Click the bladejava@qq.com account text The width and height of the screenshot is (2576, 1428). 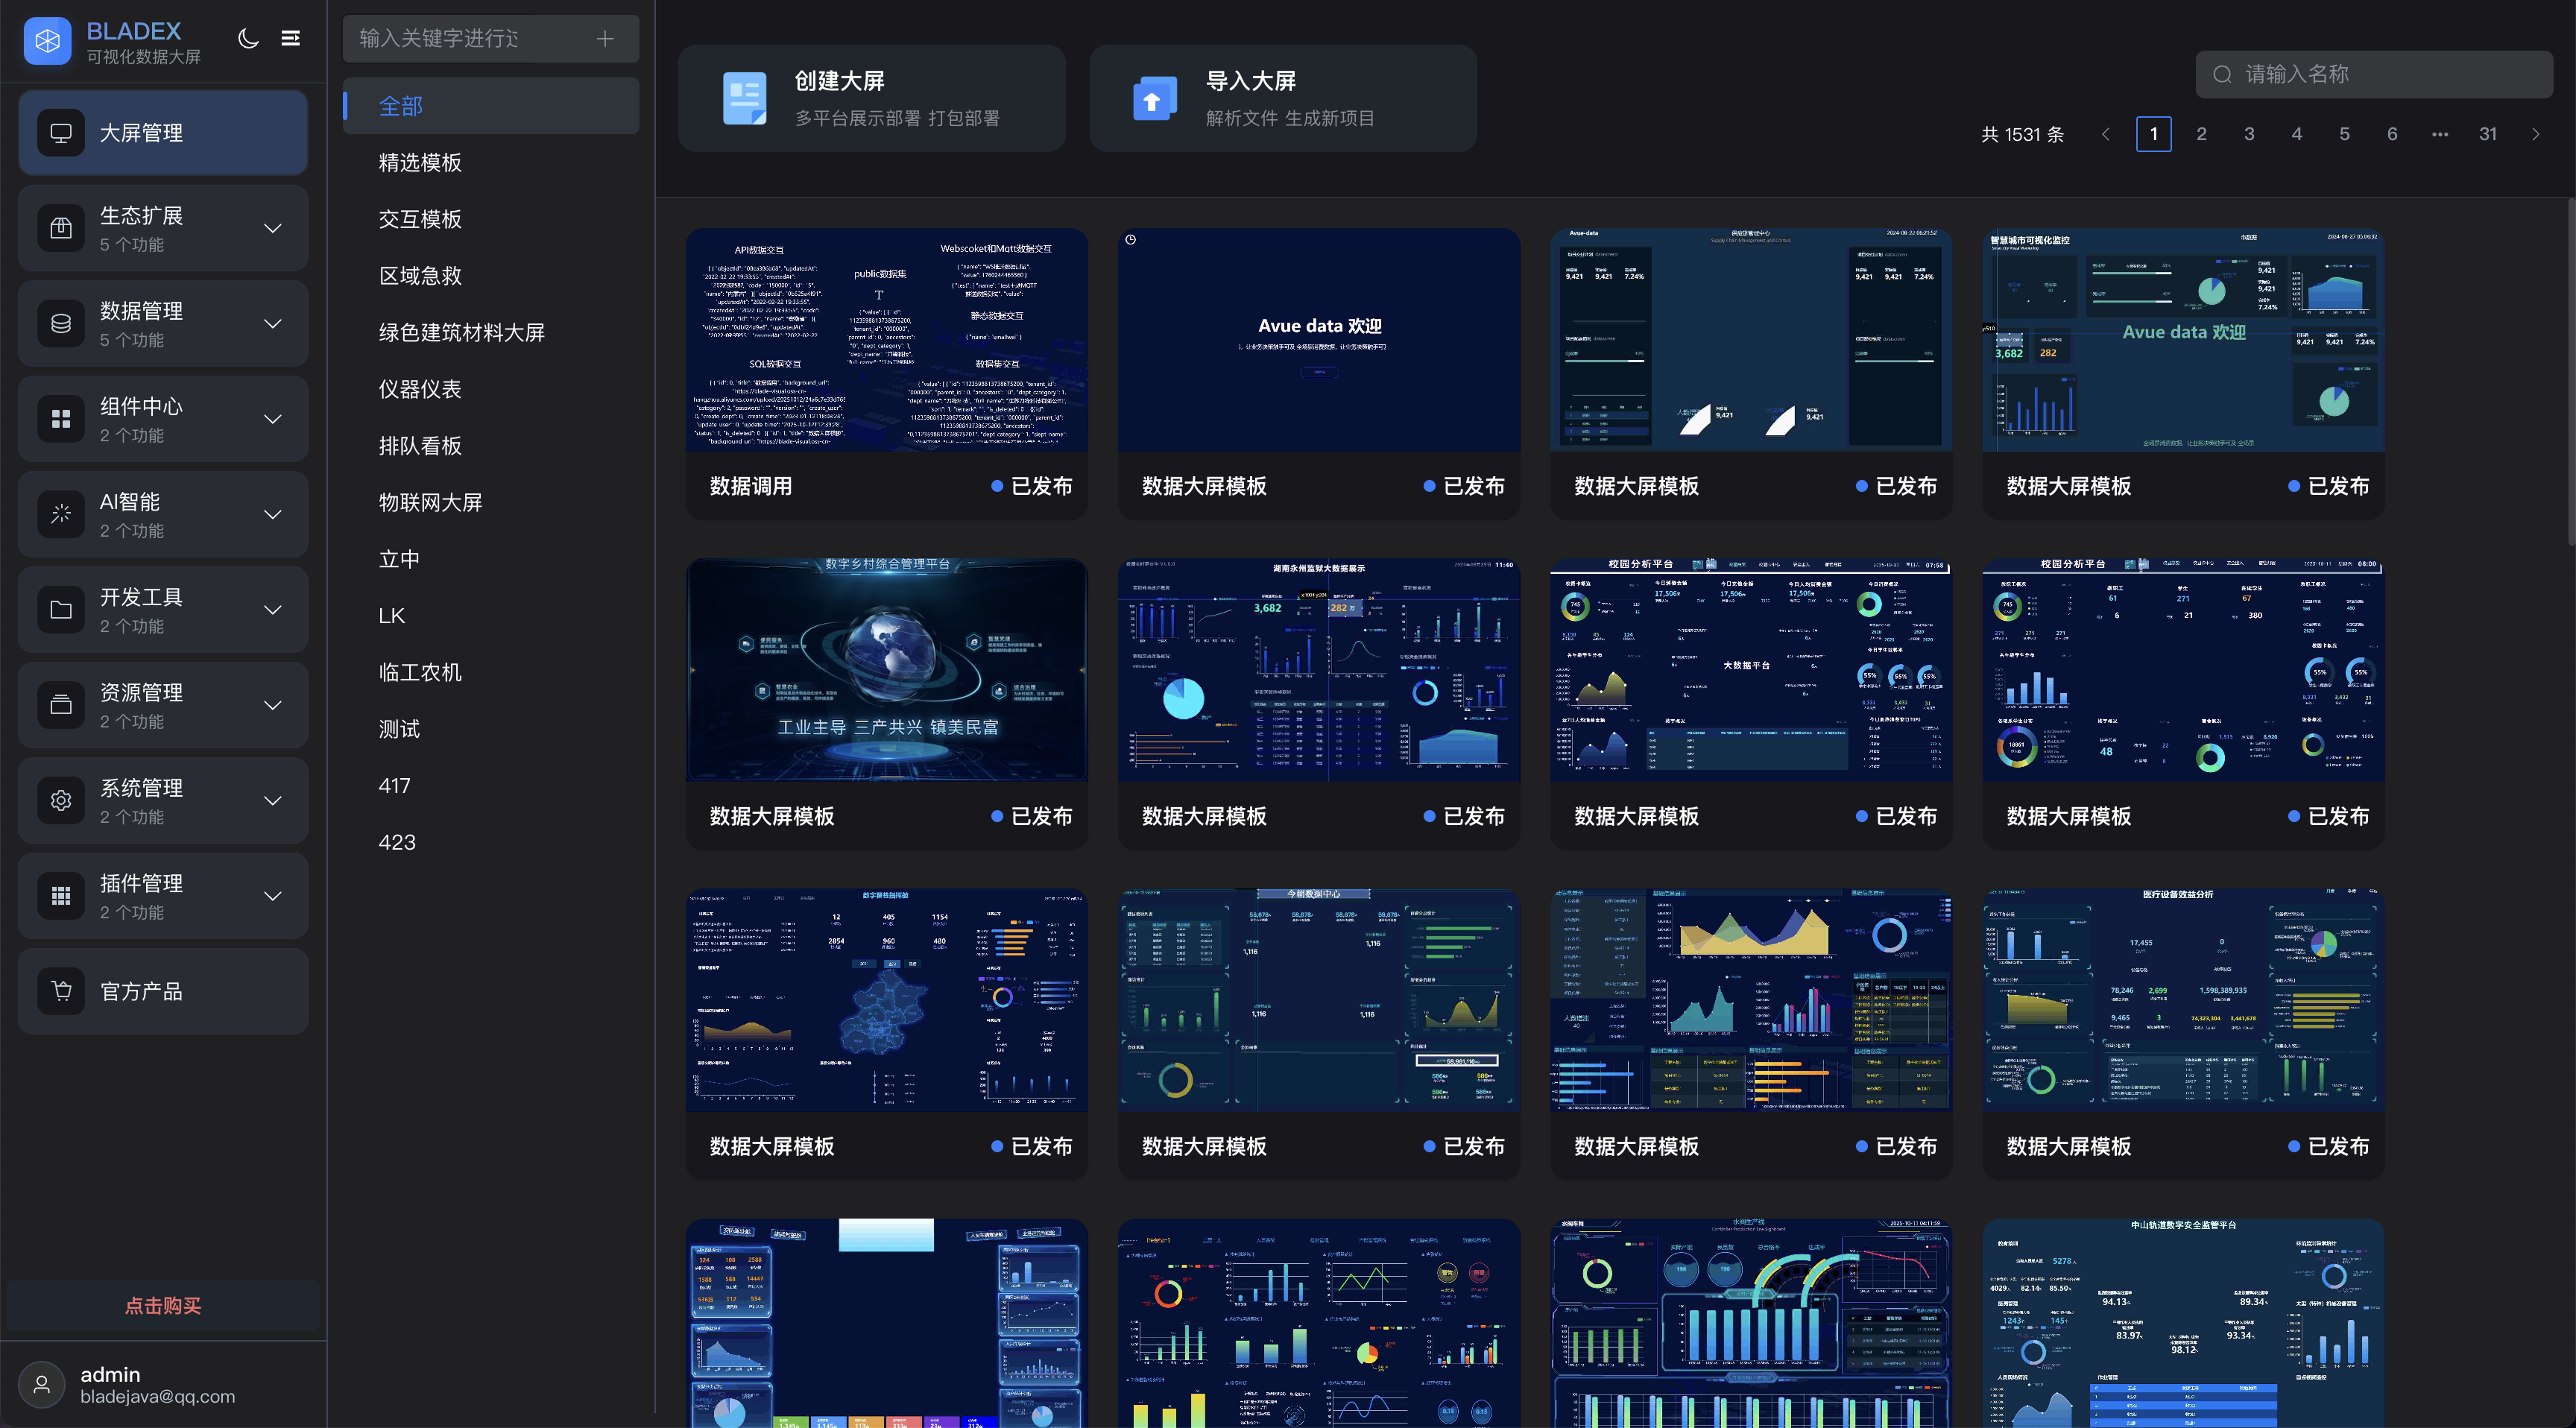(x=158, y=1397)
